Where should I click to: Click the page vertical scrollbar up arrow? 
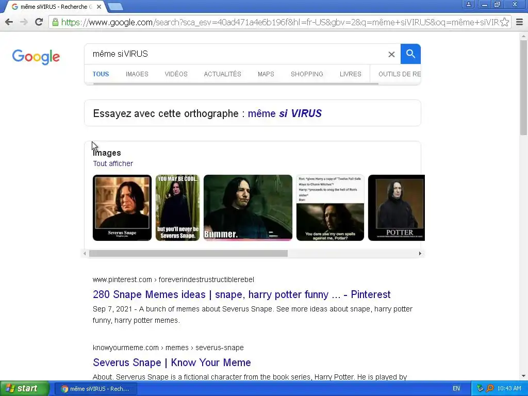tap(523, 36)
